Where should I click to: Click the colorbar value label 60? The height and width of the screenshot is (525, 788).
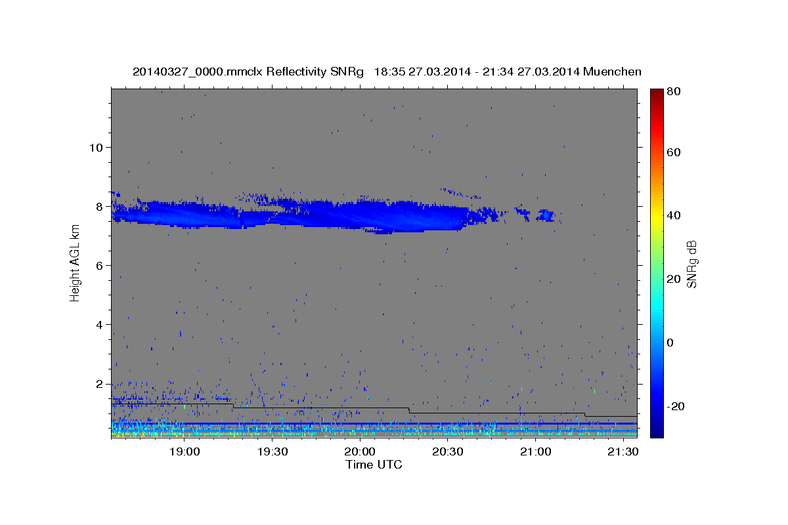(674, 152)
